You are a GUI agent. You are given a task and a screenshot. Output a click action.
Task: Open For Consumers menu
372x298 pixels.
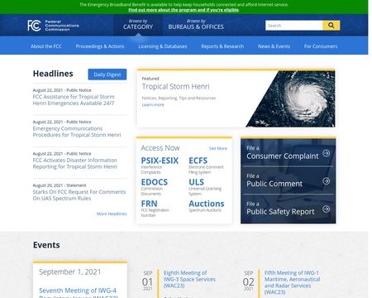coord(321,46)
